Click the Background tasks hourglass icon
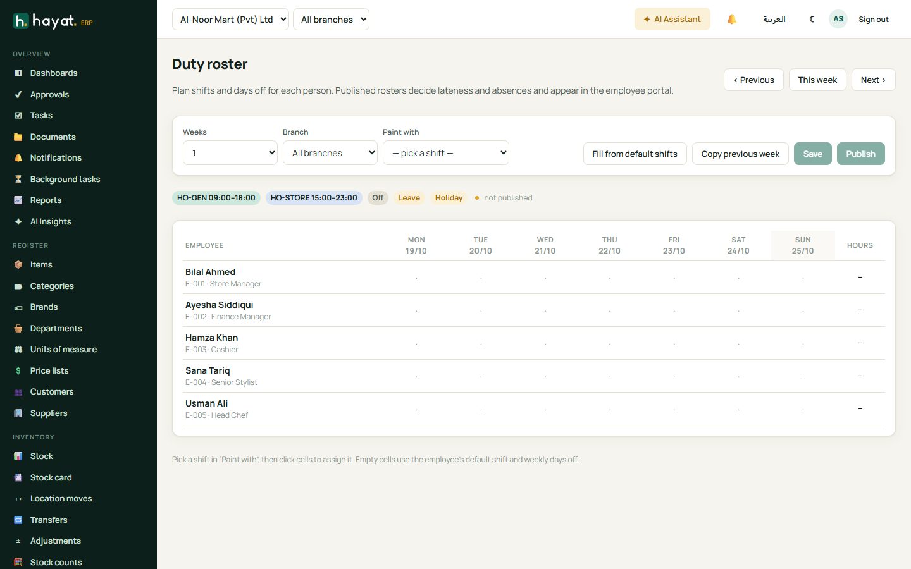Viewport: 911px width, 569px height. pos(18,180)
